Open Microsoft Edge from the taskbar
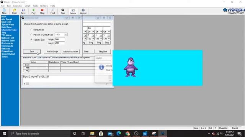This screenshot has width=245, height=137. tap(119, 134)
